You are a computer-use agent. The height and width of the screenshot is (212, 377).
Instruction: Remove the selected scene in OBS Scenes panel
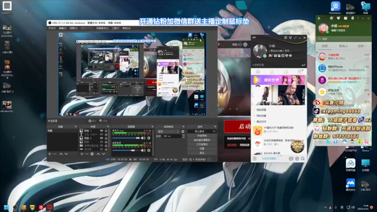point(55,154)
